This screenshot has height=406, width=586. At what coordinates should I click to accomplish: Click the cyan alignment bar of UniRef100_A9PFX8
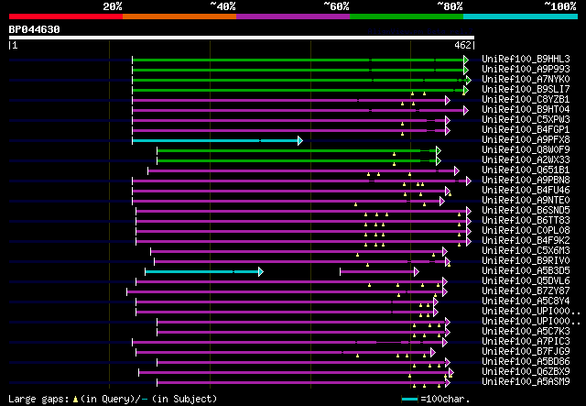click(x=215, y=141)
